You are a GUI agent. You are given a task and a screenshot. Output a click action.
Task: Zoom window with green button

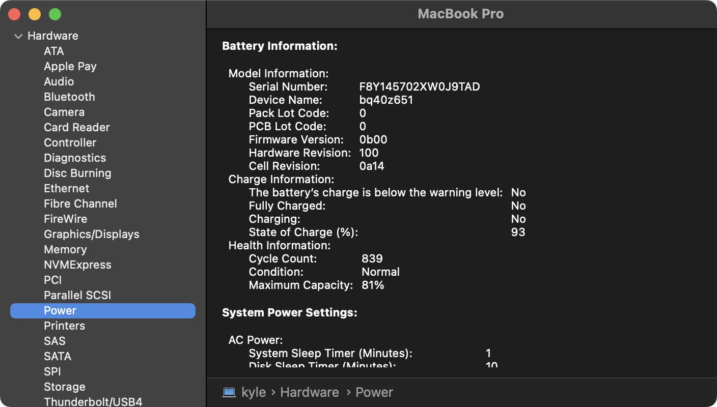pos(55,14)
